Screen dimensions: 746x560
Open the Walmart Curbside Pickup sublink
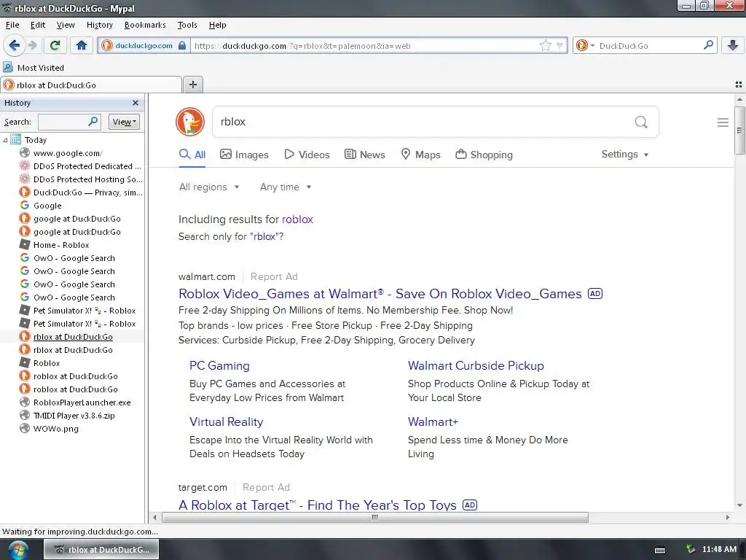(x=476, y=366)
